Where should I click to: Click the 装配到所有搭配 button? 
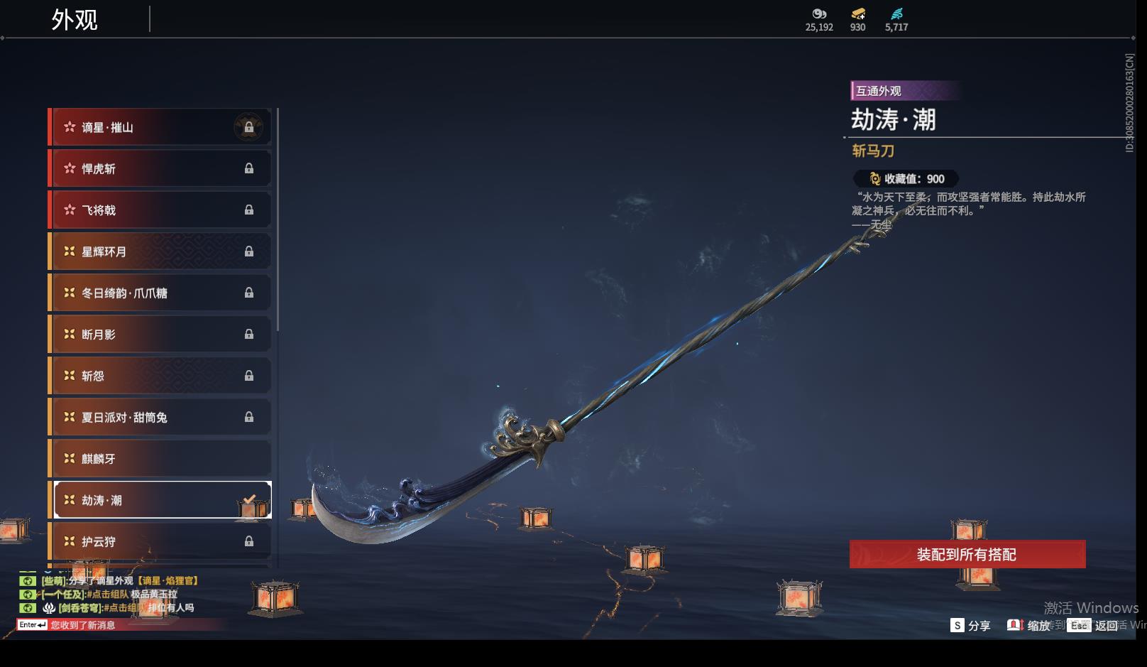click(x=967, y=554)
